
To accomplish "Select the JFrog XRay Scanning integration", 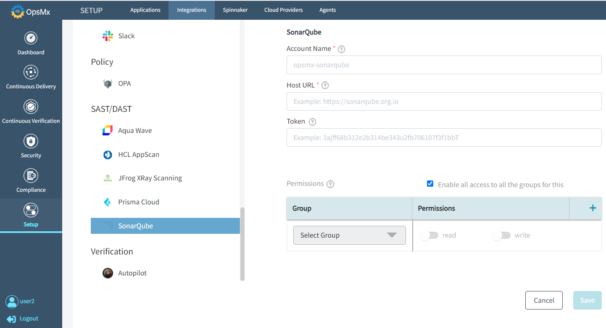I will (x=108, y=178).
